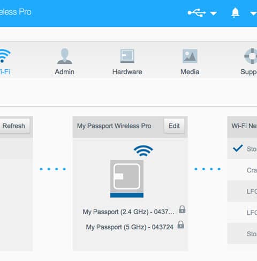Select the 'Cra...' Wi-Fi network row

(x=242, y=170)
